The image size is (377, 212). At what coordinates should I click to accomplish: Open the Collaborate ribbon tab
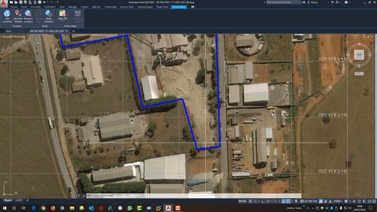(110, 7)
